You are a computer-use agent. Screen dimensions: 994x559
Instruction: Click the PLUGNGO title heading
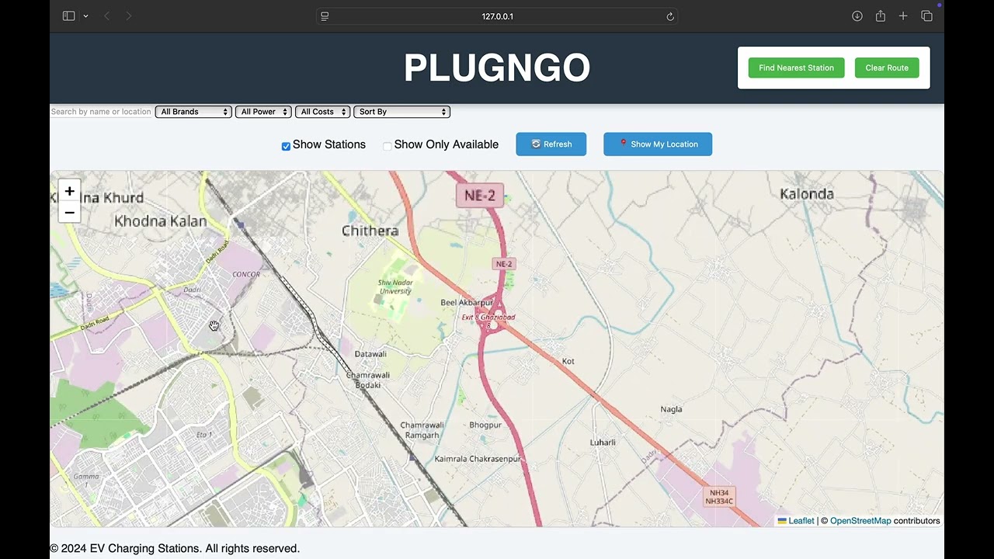(x=497, y=68)
